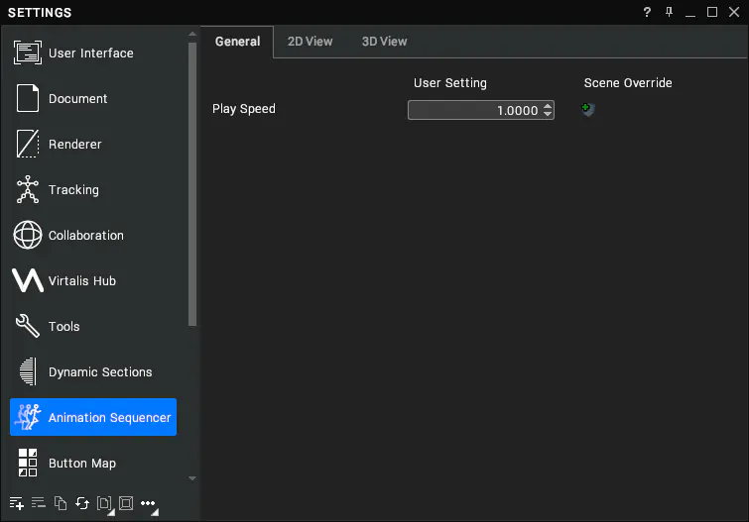
Task: Select Virtalis Hub settings
Action: (93, 280)
